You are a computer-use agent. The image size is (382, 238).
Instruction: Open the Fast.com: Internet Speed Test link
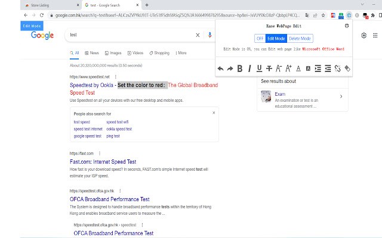pos(103,162)
